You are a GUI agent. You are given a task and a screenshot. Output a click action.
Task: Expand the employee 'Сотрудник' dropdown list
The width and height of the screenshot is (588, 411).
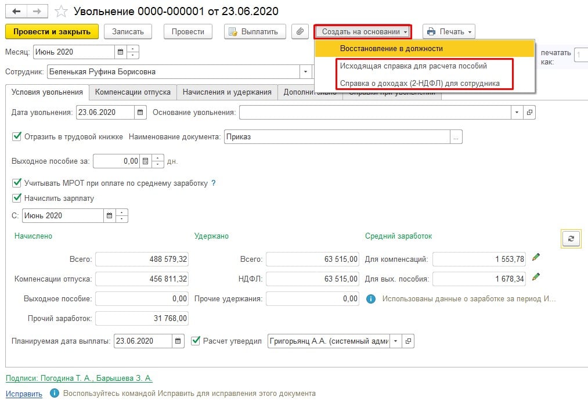305,72
